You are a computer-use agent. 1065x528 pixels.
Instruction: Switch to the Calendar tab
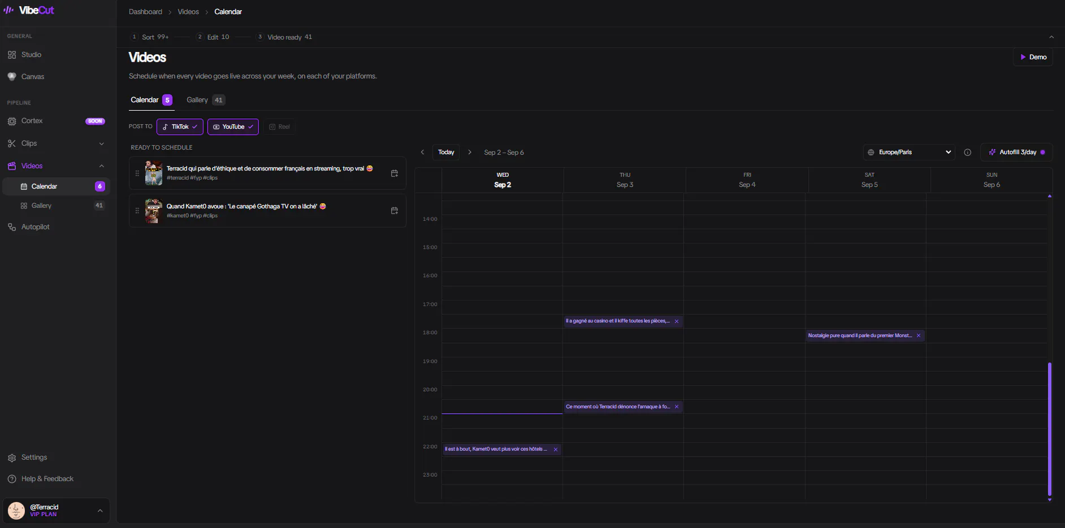tap(151, 100)
